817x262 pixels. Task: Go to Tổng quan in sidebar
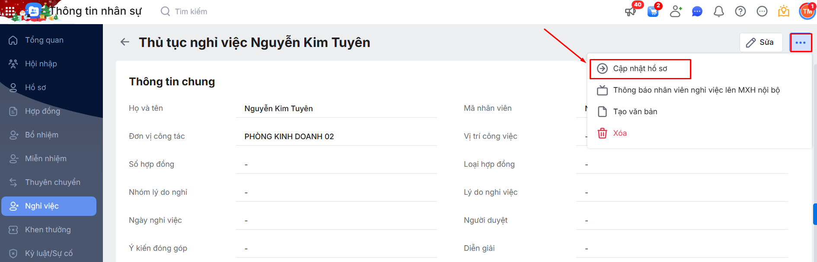pyautogui.click(x=44, y=40)
